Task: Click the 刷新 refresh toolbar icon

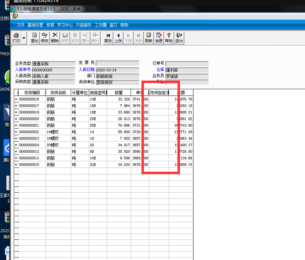Action: point(148,38)
